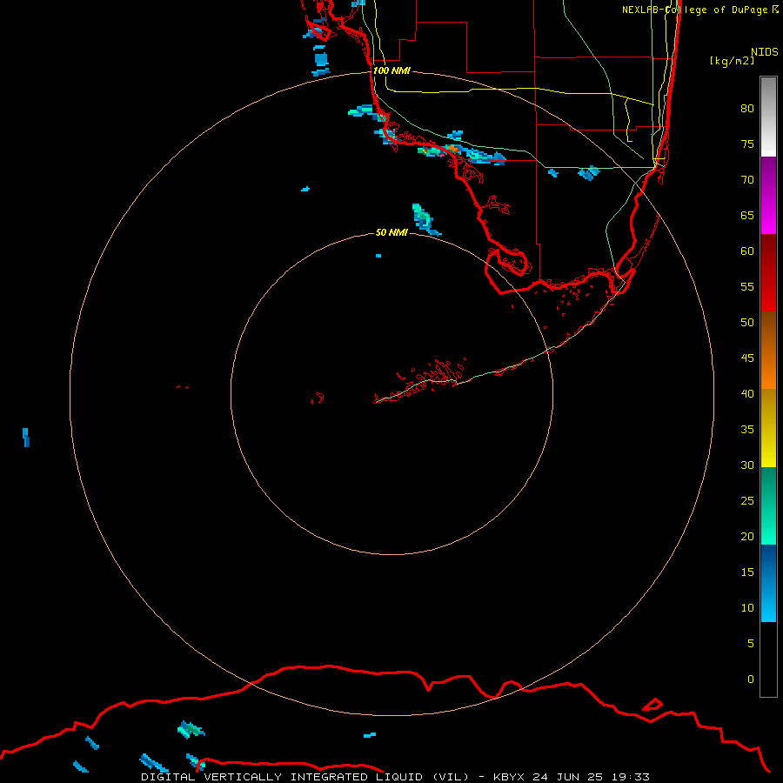
Task: Select the 100 NMI range ring label
Action: pos(391,70)
